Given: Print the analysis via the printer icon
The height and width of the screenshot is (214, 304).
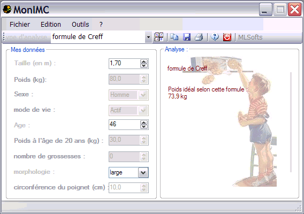Looking at the screenshot, I should click(199, 37).
